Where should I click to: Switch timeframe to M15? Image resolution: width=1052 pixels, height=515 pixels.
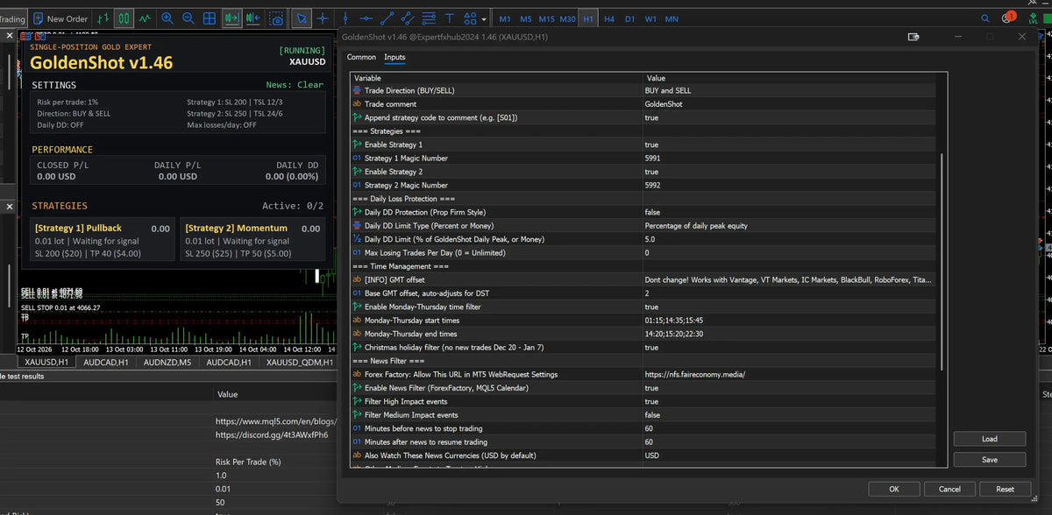[x=547, y=18]
